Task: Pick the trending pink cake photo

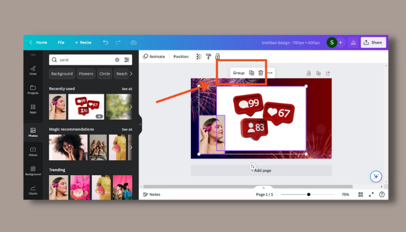Action: tap(80, 187)
